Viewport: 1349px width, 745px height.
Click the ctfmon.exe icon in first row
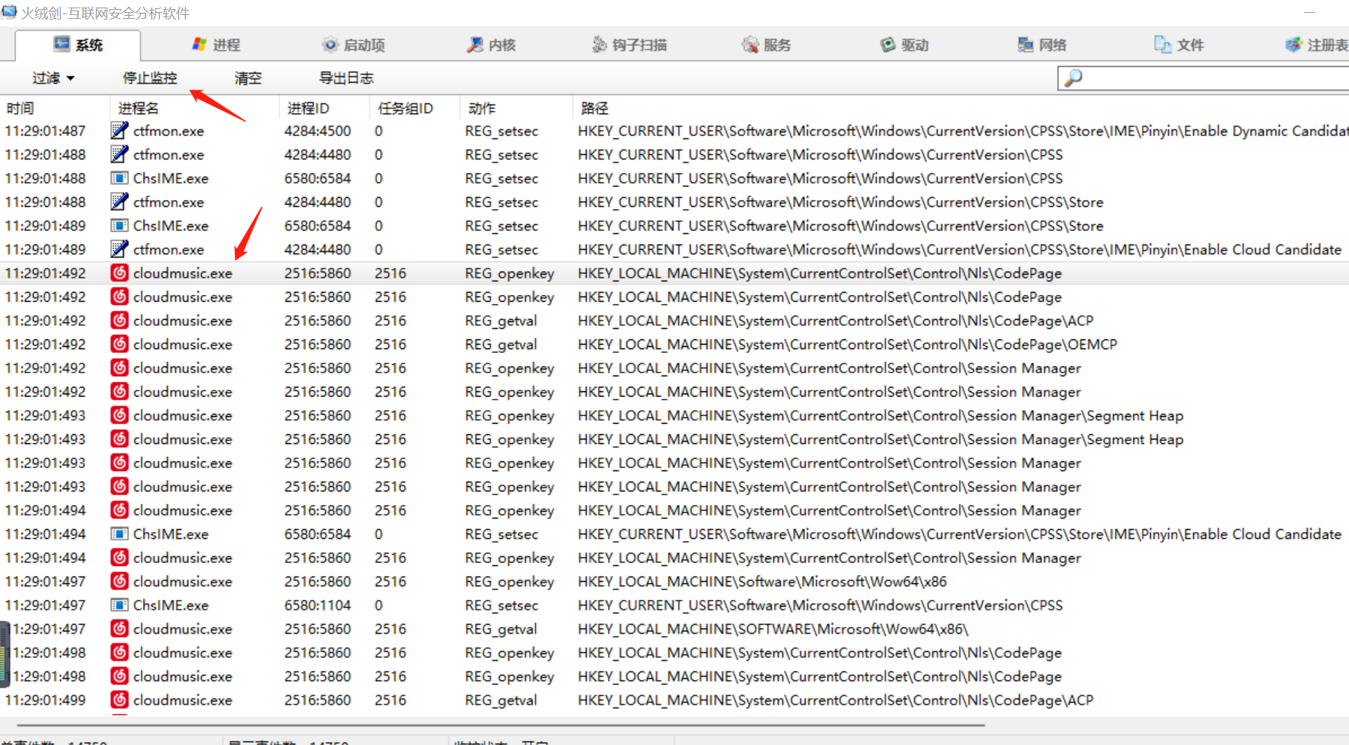point(119,131)
